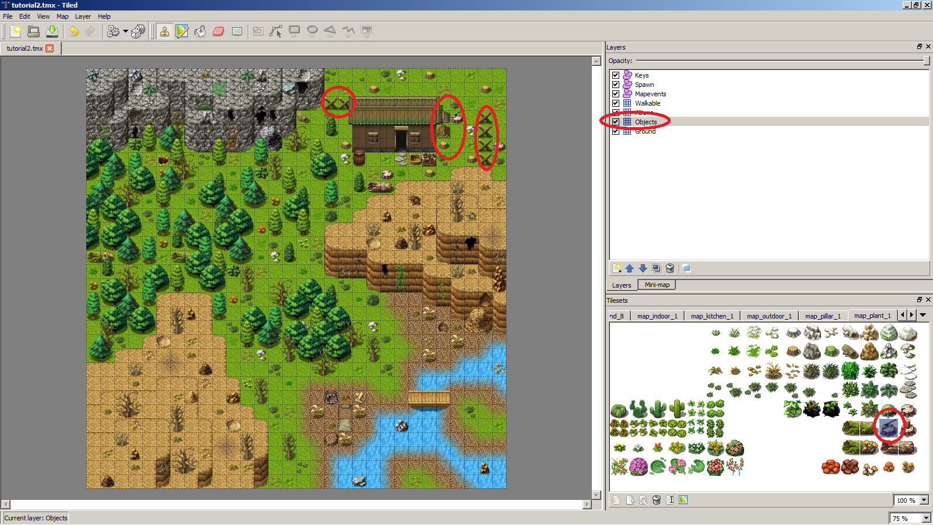
Task: Undo the last action
Action: coord(73,32)
